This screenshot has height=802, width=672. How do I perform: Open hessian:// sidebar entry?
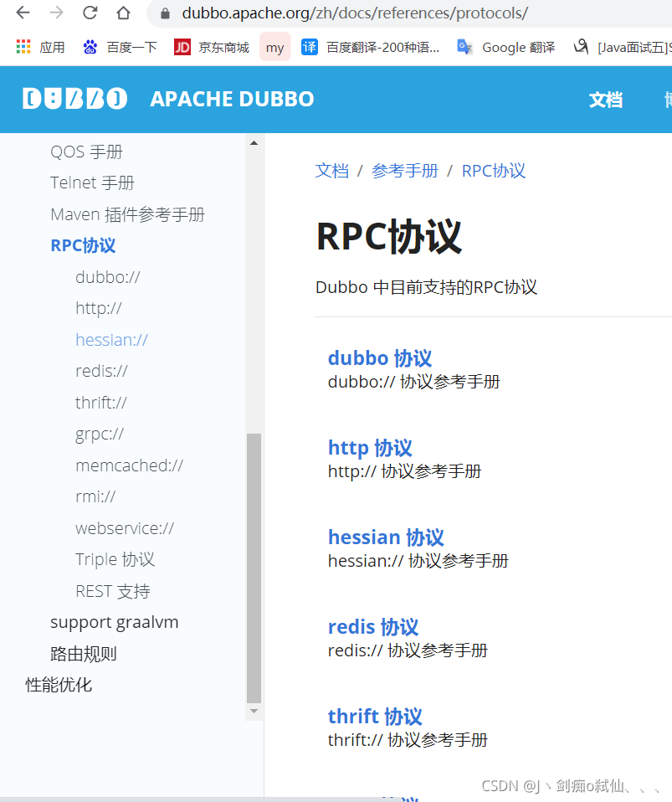(x=111, y=340)
